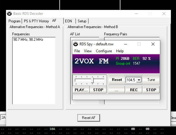Click the Reset button in RDS Spy

pos(117,80)
